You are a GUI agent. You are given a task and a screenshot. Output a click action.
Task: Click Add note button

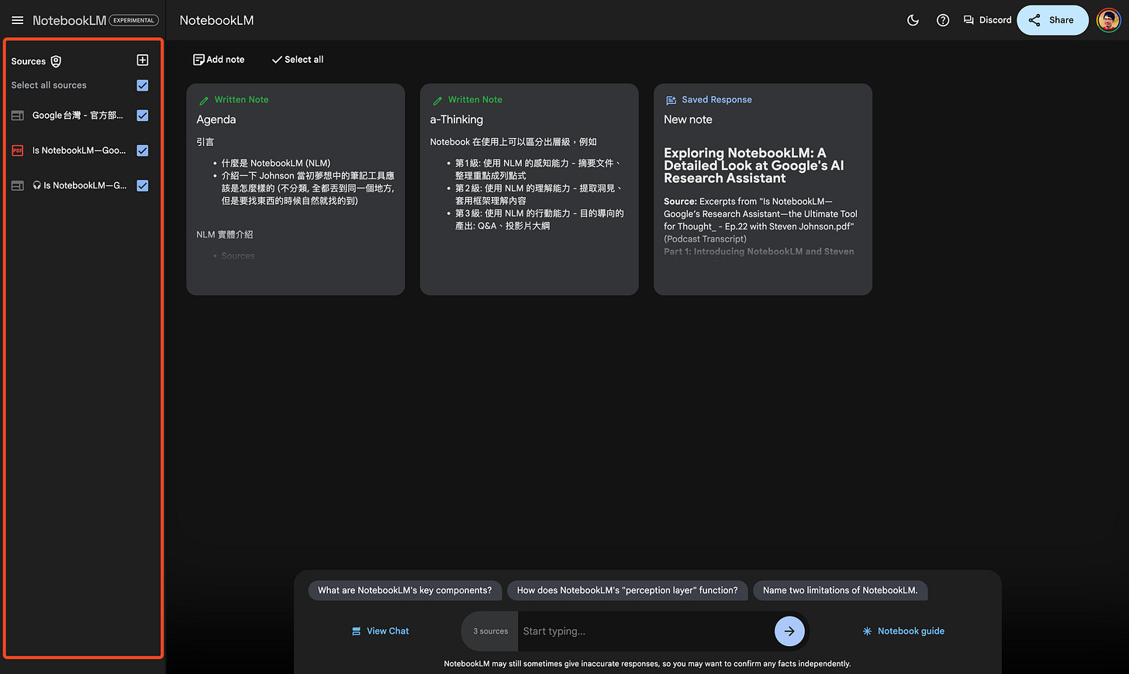point(219,60)
